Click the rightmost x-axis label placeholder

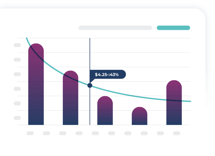click(176, 133)
